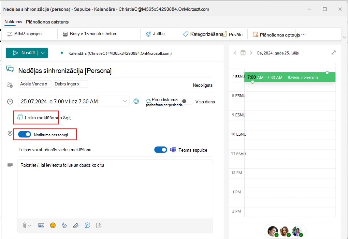Image resolution: width=348 pixels, height=239 pixels.
Task: Click Laika meklēšanas link
Action: click(42, 118)
